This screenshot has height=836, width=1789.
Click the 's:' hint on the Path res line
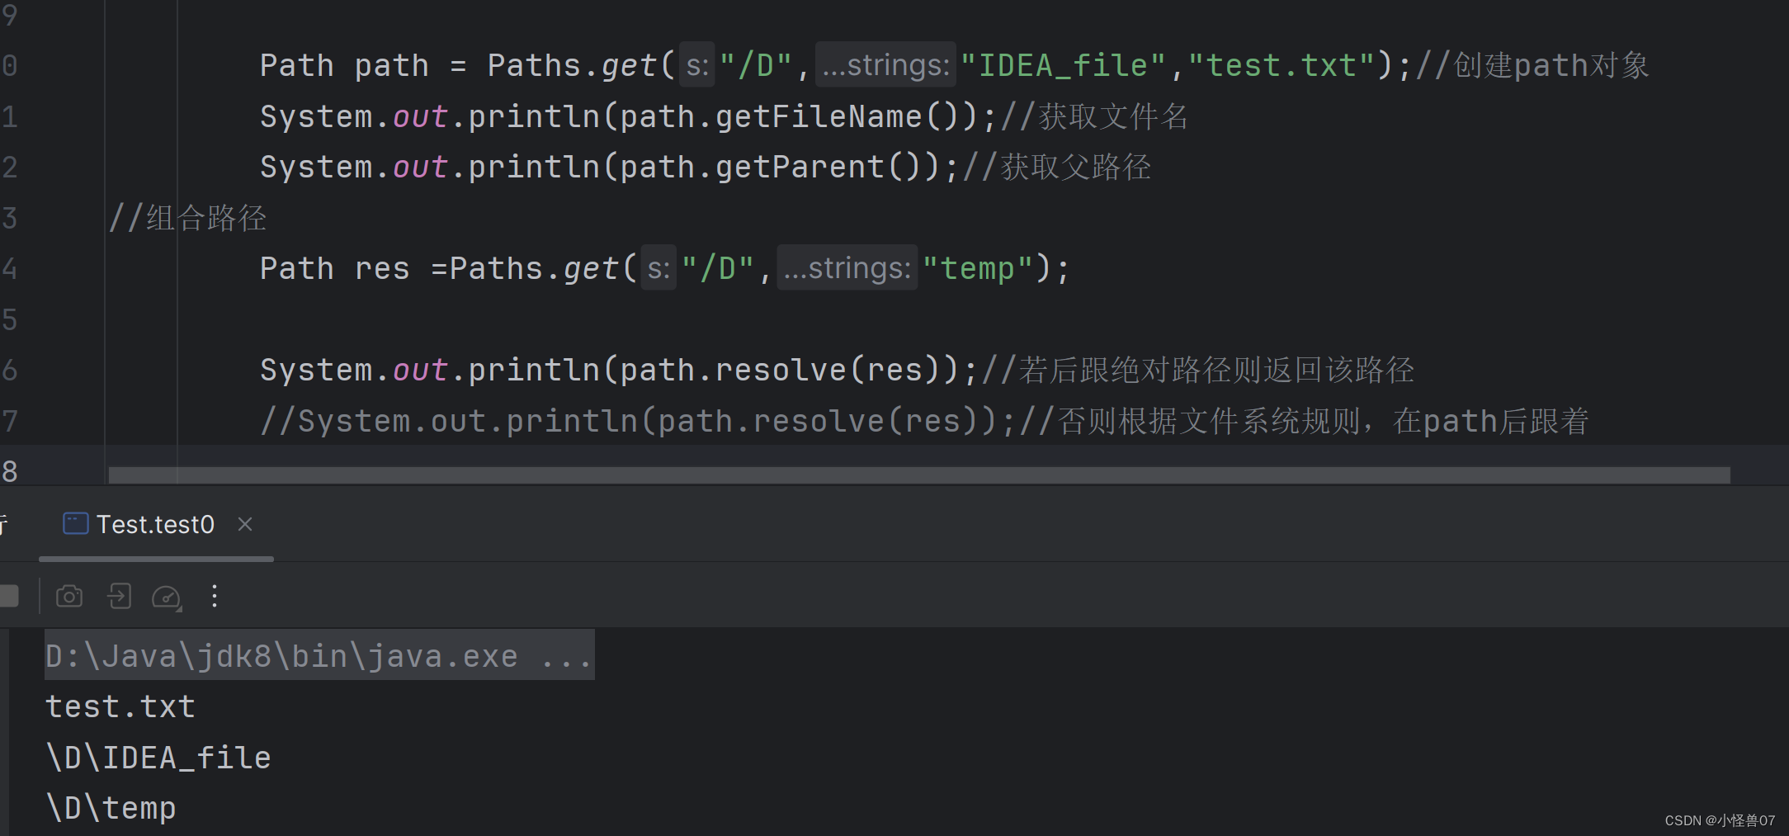point(658,268)
